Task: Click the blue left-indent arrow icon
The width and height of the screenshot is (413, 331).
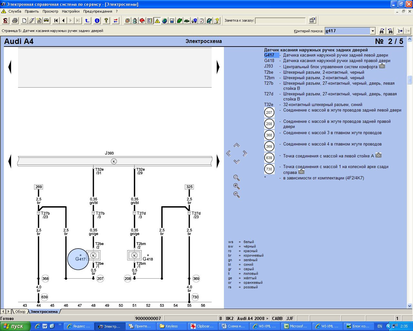Action: pyautogui.click(x=400, y=31)
